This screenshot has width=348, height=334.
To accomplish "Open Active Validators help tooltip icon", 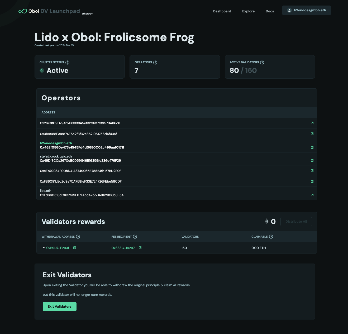I will tap(262, 63).
